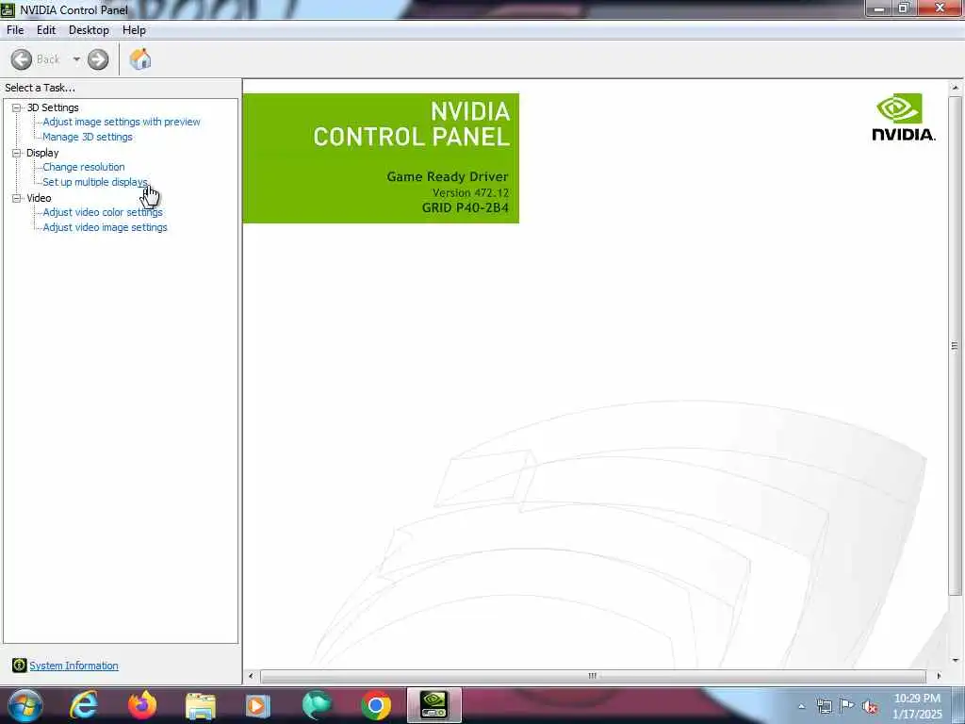Open the System Information link

74,666
